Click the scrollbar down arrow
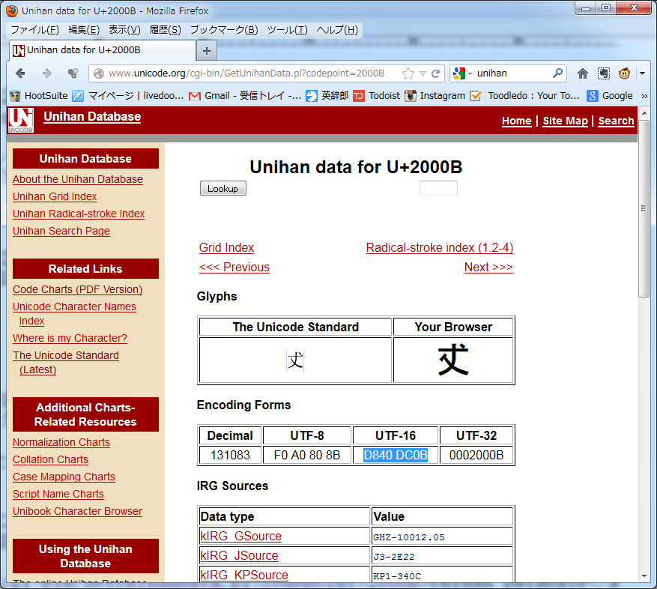 (x=644, y=576)
